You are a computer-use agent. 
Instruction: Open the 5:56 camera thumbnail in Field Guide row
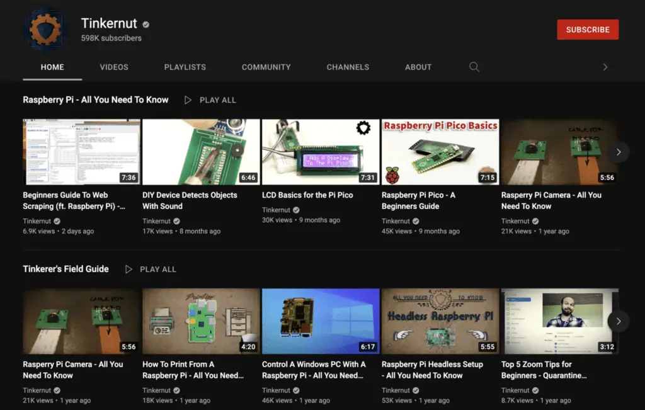coord(81,321)
